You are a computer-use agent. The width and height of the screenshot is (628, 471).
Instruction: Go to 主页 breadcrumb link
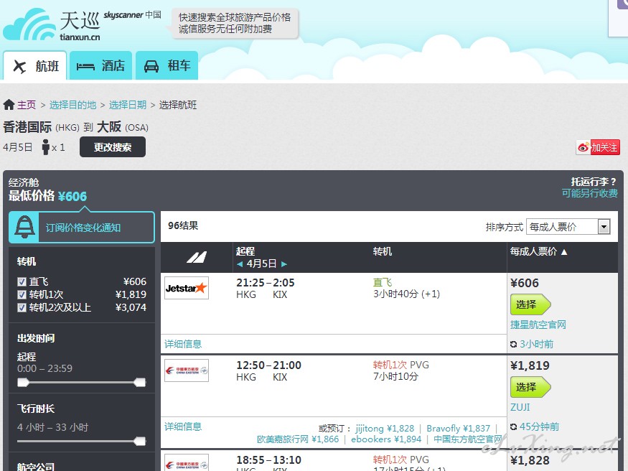pyautogui.click(x=27, y=105)
